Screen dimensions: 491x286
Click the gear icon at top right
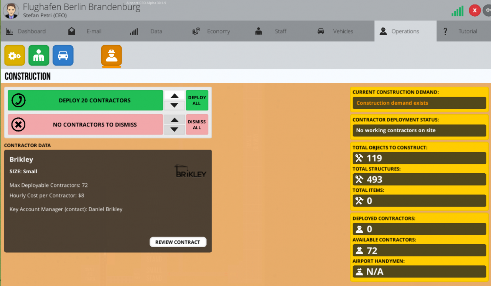pos(487,11)
